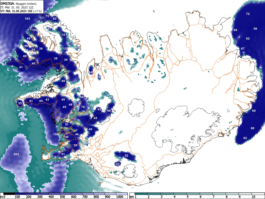Click the visibility value 209
265x199 pixels.
click(77, 47)
